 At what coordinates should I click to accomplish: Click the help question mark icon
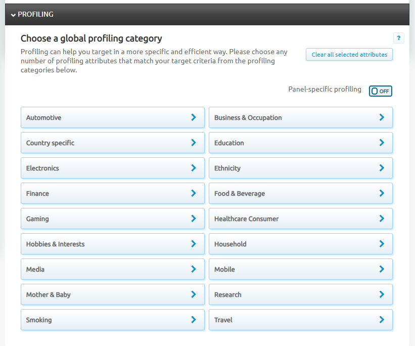pos(398,38)
